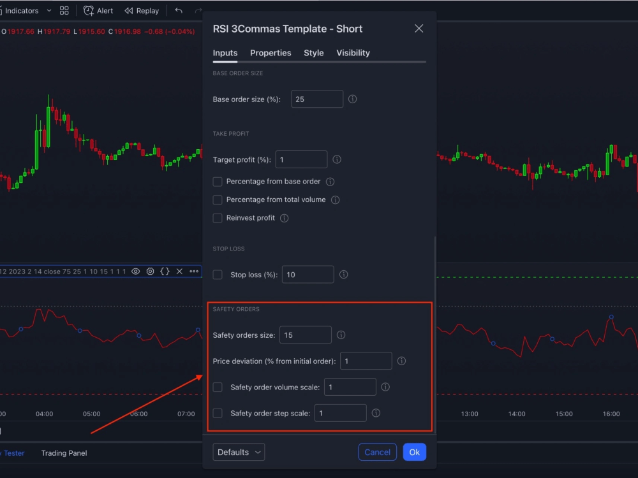Switch to the Style tab

(314, 53)
